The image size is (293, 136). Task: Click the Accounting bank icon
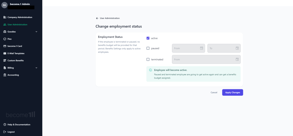[5, 75]
